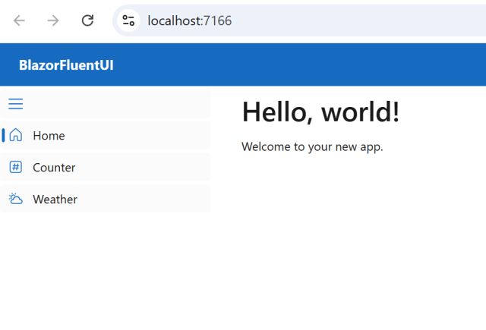
Task: Click the Hello, world! heading
Action: [x=320, y=112]
